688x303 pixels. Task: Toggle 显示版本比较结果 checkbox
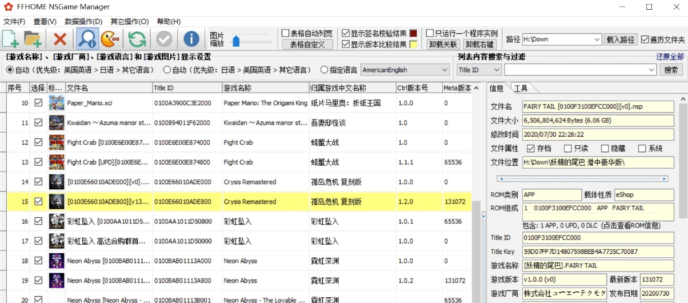345,44
